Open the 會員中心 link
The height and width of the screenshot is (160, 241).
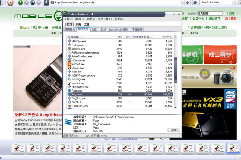(198, 18)
